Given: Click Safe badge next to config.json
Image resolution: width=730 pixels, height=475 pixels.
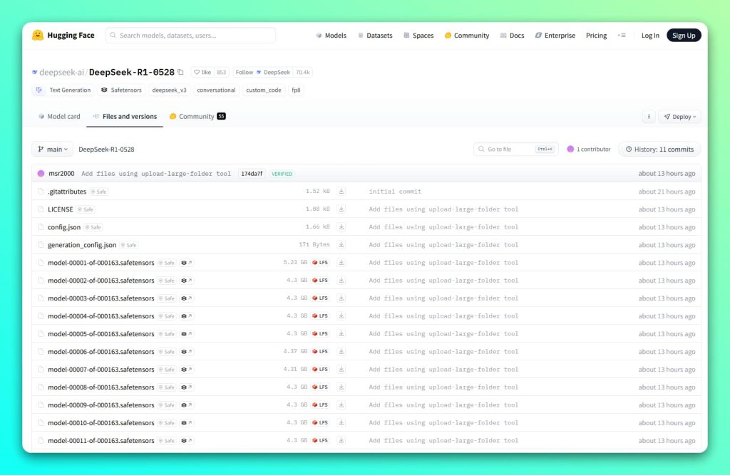Looking at the screenshot, I should (93, 227).
